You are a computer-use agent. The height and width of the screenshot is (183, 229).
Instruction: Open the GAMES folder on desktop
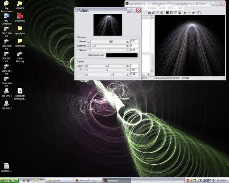(x=20, y=3)
